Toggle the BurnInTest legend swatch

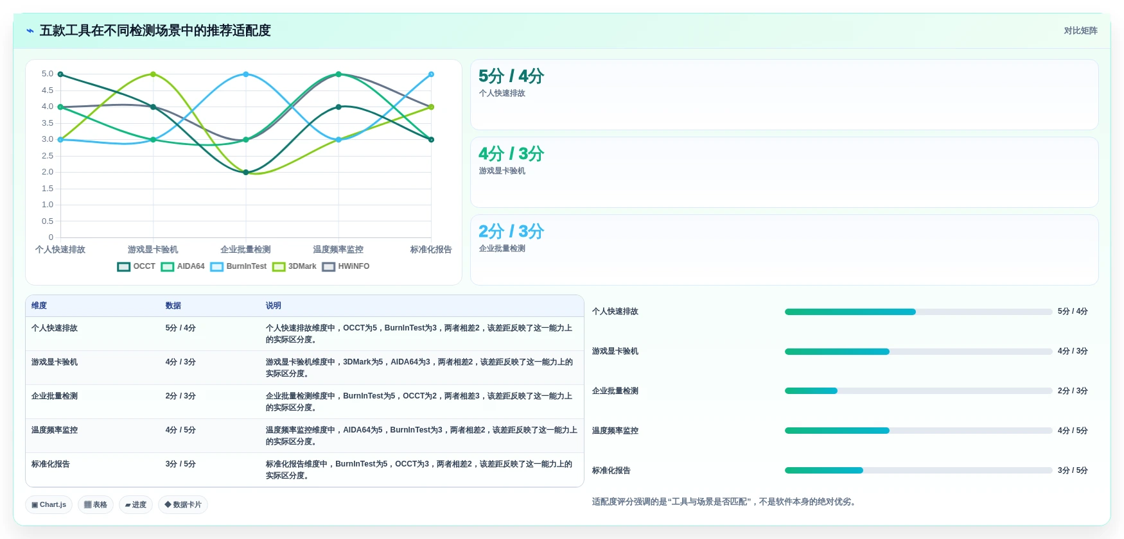click(217, 267)
